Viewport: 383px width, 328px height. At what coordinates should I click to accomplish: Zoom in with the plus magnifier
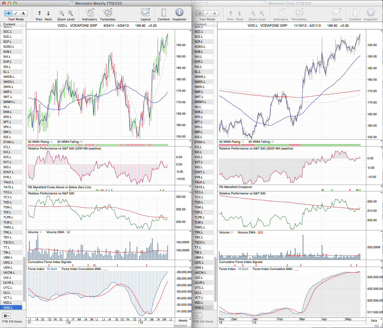[x=70, y=13]
